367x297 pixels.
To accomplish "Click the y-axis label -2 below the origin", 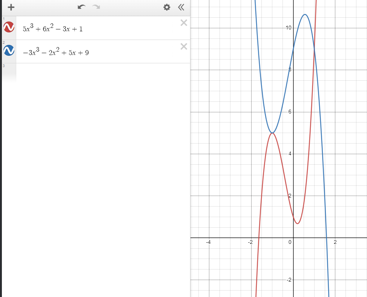I will [289, 280].
